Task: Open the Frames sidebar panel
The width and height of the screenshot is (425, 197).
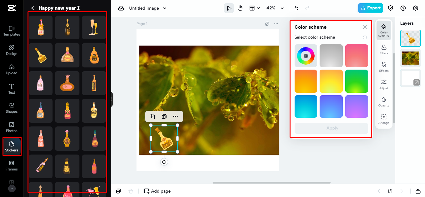Action: 12,165
